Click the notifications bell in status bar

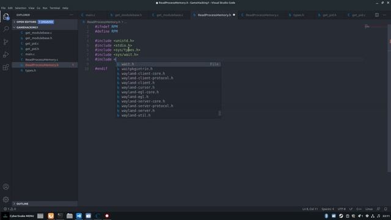pos(386,209)
